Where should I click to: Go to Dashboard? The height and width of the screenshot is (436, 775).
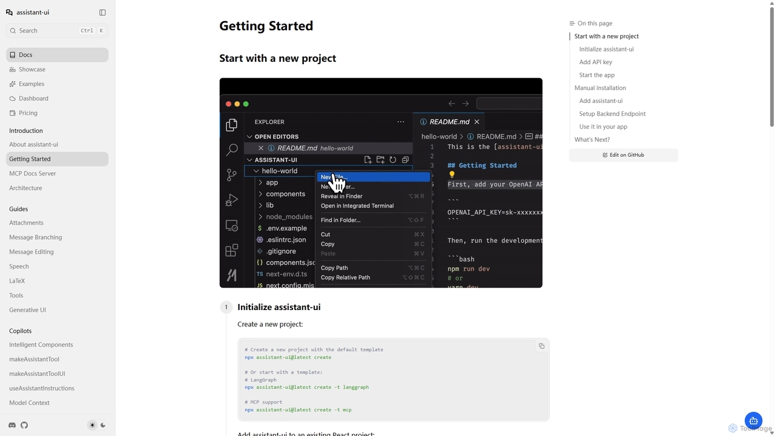57,98
